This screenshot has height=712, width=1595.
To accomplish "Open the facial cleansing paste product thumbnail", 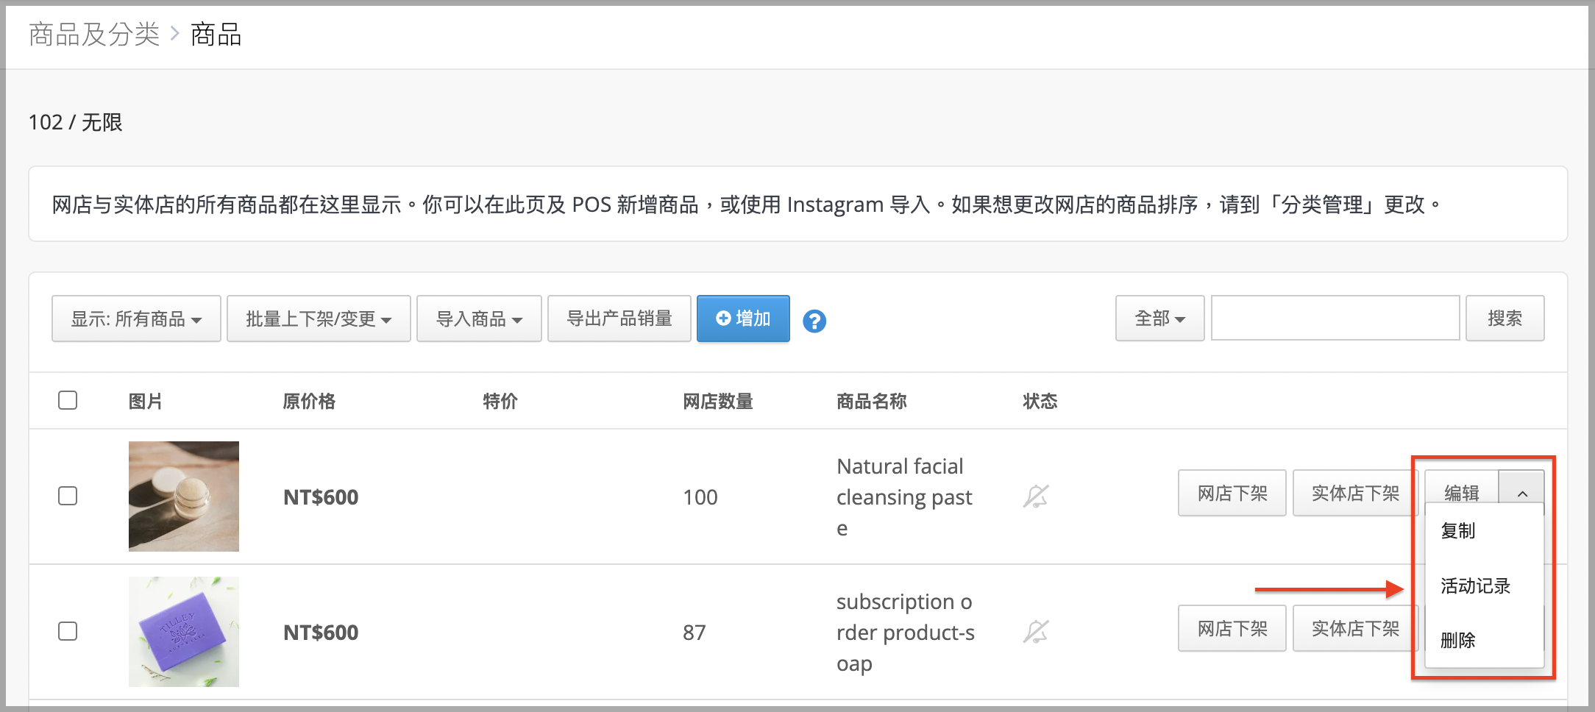I will coord(184,496).
